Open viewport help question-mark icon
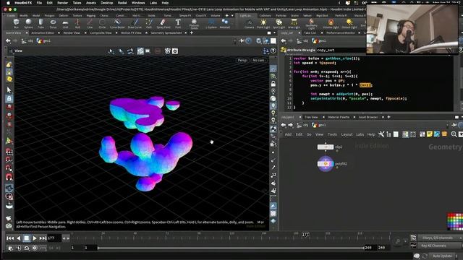This screenshot has height=260, width=463. [x=273, y=51]
